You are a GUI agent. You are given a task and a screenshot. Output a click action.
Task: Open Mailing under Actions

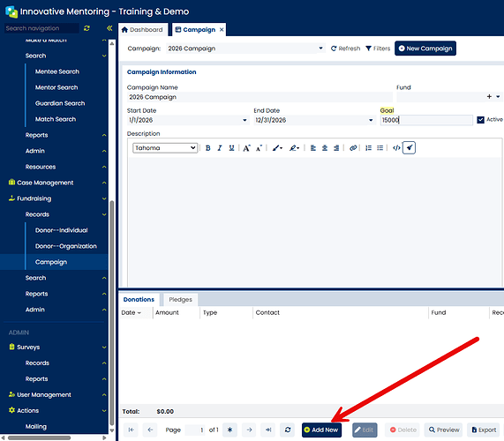36,427
